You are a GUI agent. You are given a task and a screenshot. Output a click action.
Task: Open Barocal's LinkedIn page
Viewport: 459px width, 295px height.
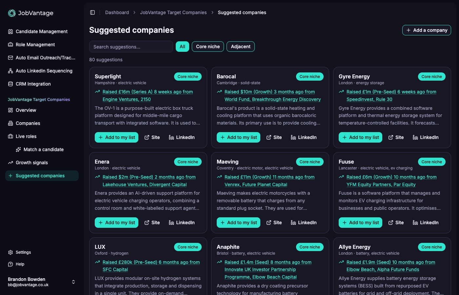(x=304, y=137)
